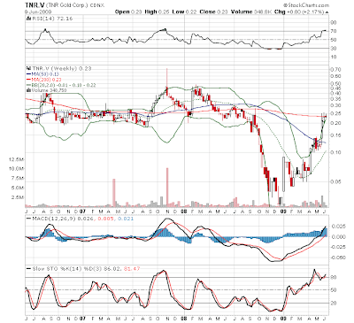Click the 0.20 price axis label
Image resolution: width=354 pixels, height=323 pixels.
[335, 123]
